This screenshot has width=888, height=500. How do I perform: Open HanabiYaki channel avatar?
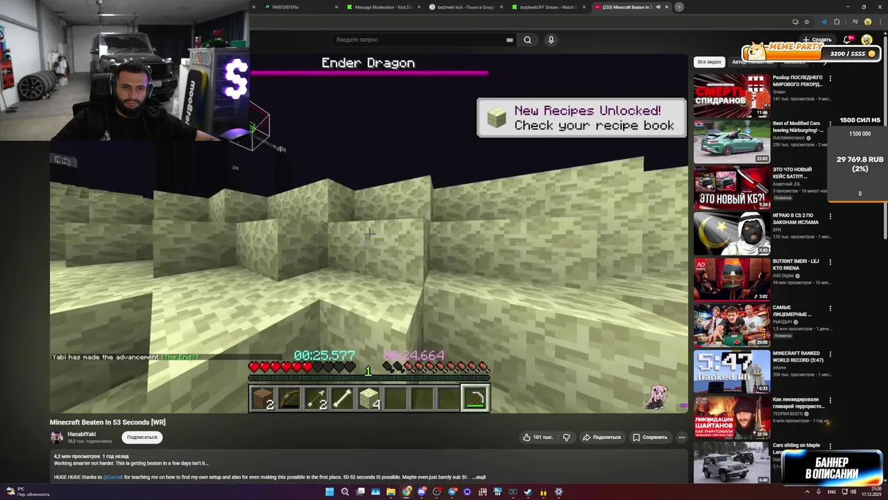click(57, 437)
